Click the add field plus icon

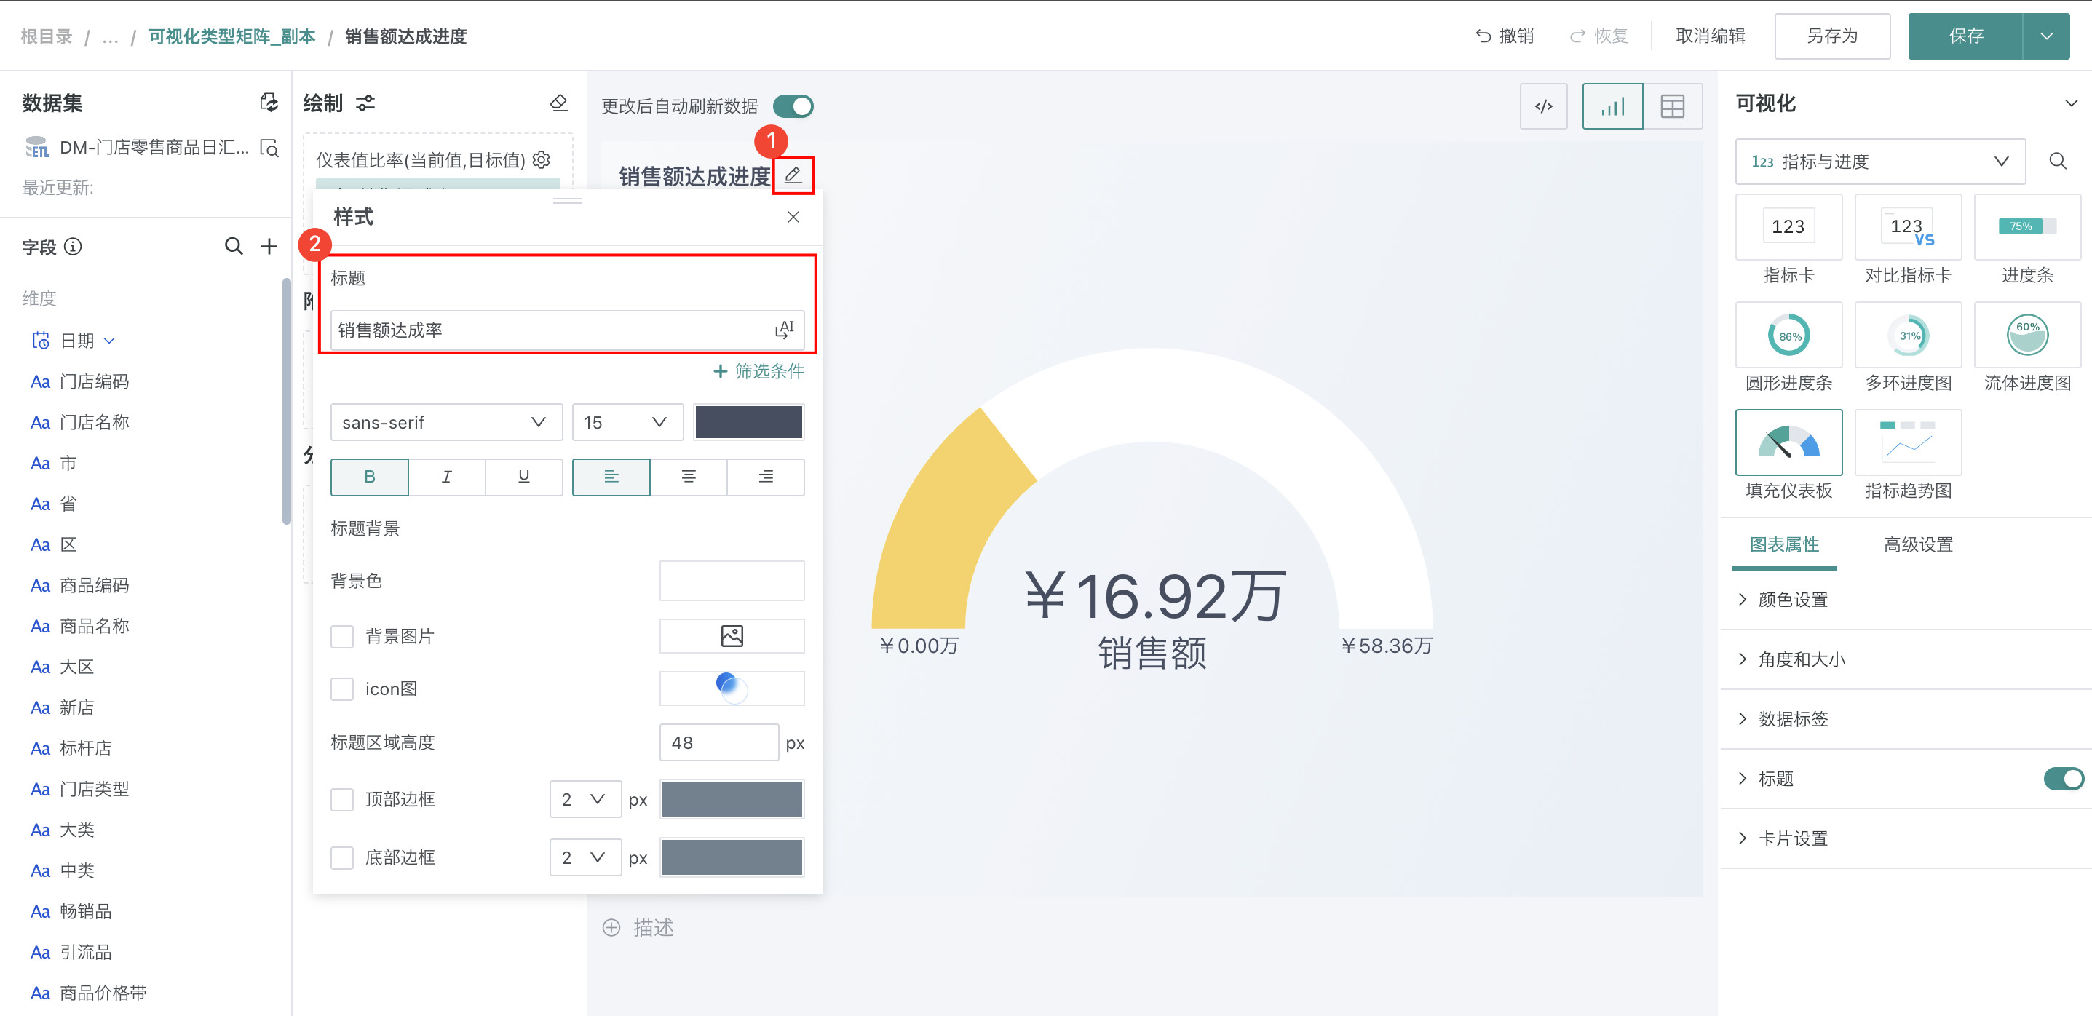click(x=269, y=246)
